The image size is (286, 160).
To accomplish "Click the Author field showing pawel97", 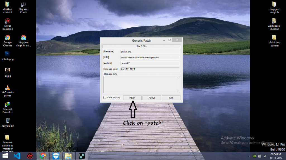I will click(150, 63).
